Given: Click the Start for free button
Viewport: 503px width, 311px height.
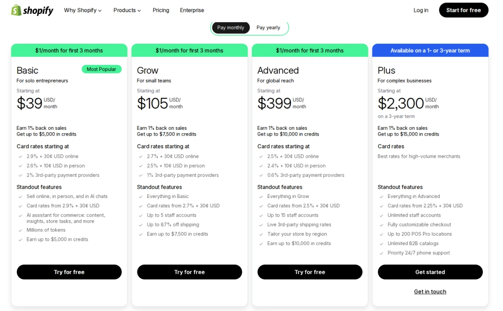Looking at the screenshot, I should [x=464, y=10].
